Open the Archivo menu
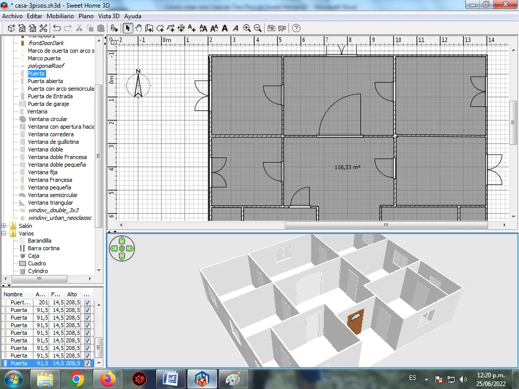The width and height of the screenshot is (519, 389). point(12,16)
